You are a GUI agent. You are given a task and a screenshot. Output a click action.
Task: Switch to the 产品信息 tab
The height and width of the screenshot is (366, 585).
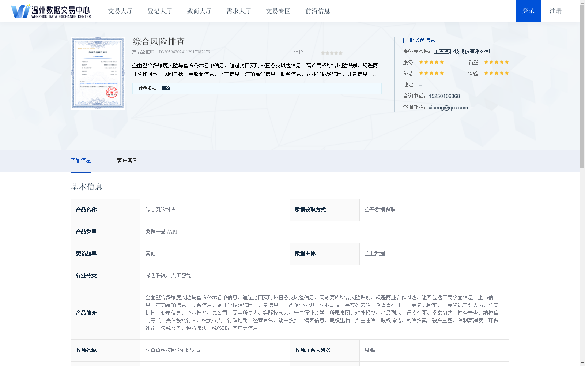coord(80,160)
